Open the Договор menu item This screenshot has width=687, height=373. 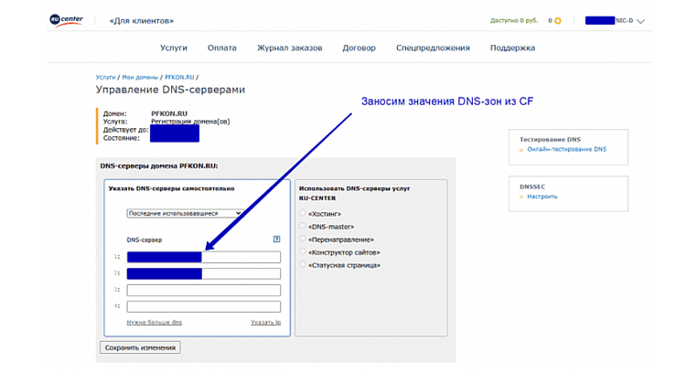tap(359, 48)
